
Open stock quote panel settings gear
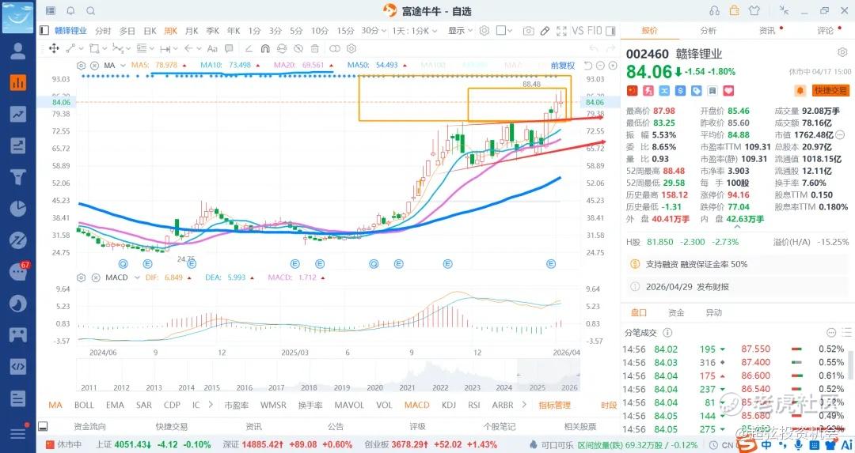click(842, 53)
